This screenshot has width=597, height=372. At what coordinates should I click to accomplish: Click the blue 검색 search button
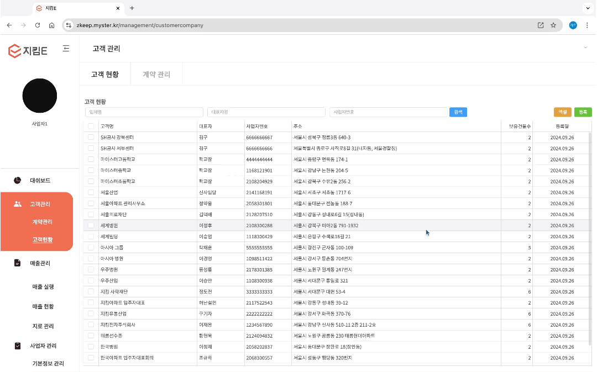pyautogui.click(x=458, y=112)
